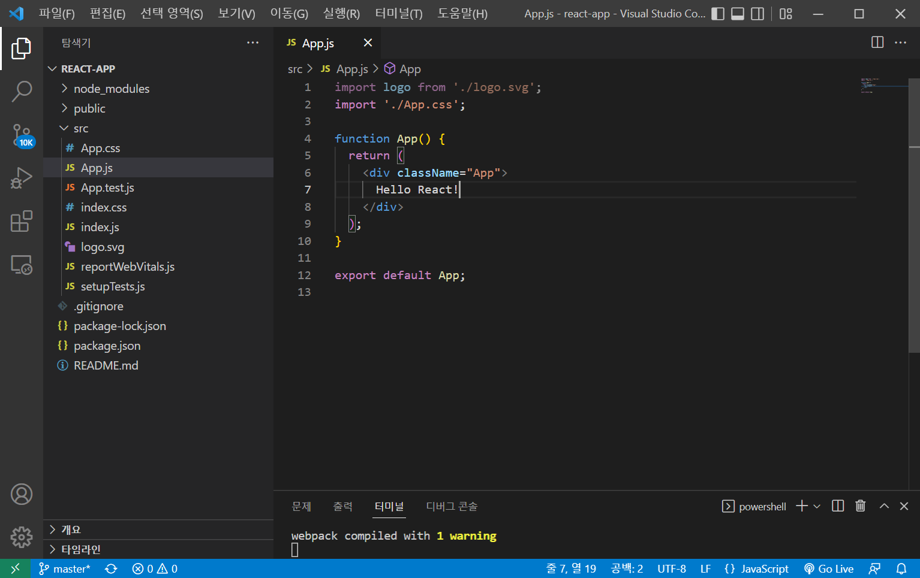The image size is (920, 578).
Task: Open notifications bell icon
Action: pyautogui.click(x=901, y=568)
